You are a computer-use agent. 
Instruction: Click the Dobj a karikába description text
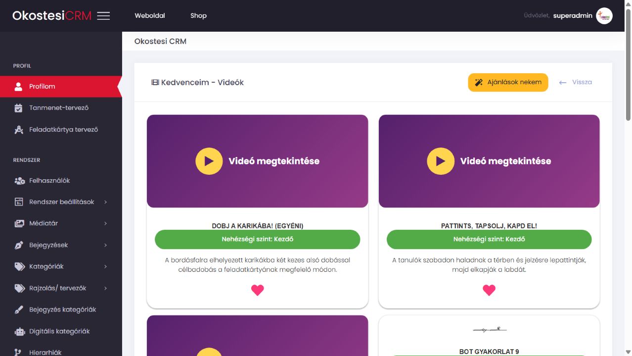pyautogui.click(x=257, y=265)
